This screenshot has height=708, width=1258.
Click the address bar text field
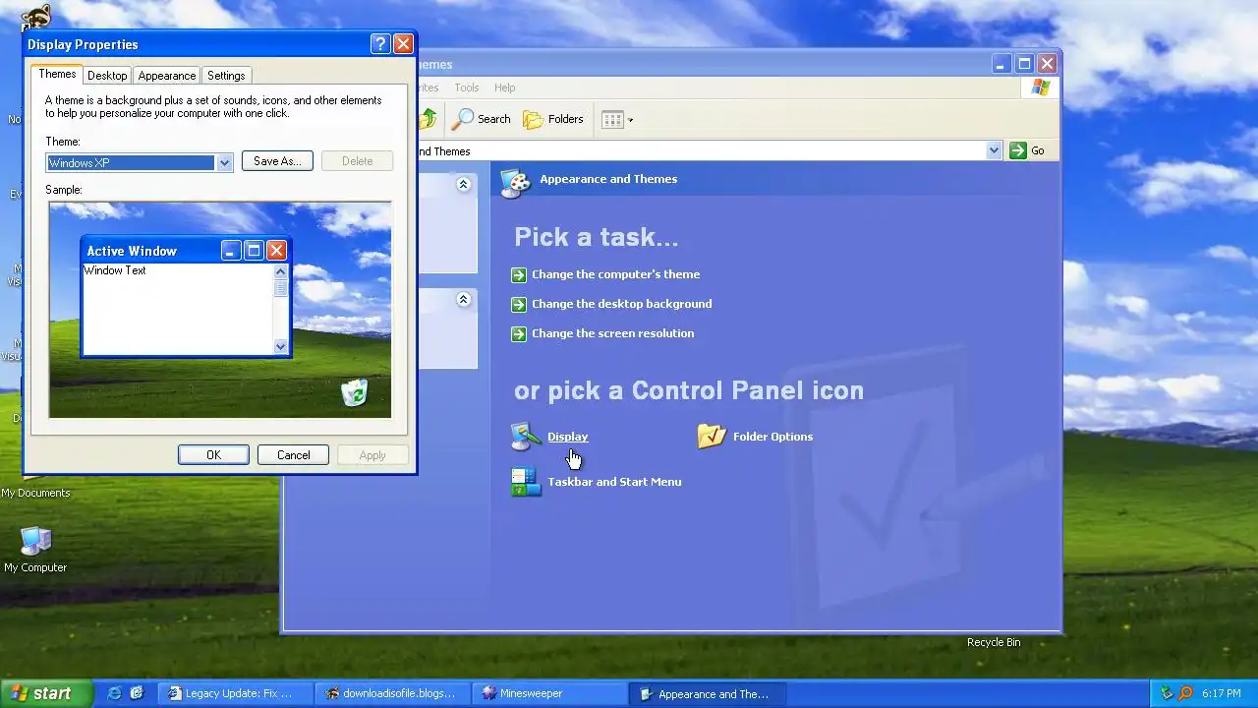coord(701,150)
